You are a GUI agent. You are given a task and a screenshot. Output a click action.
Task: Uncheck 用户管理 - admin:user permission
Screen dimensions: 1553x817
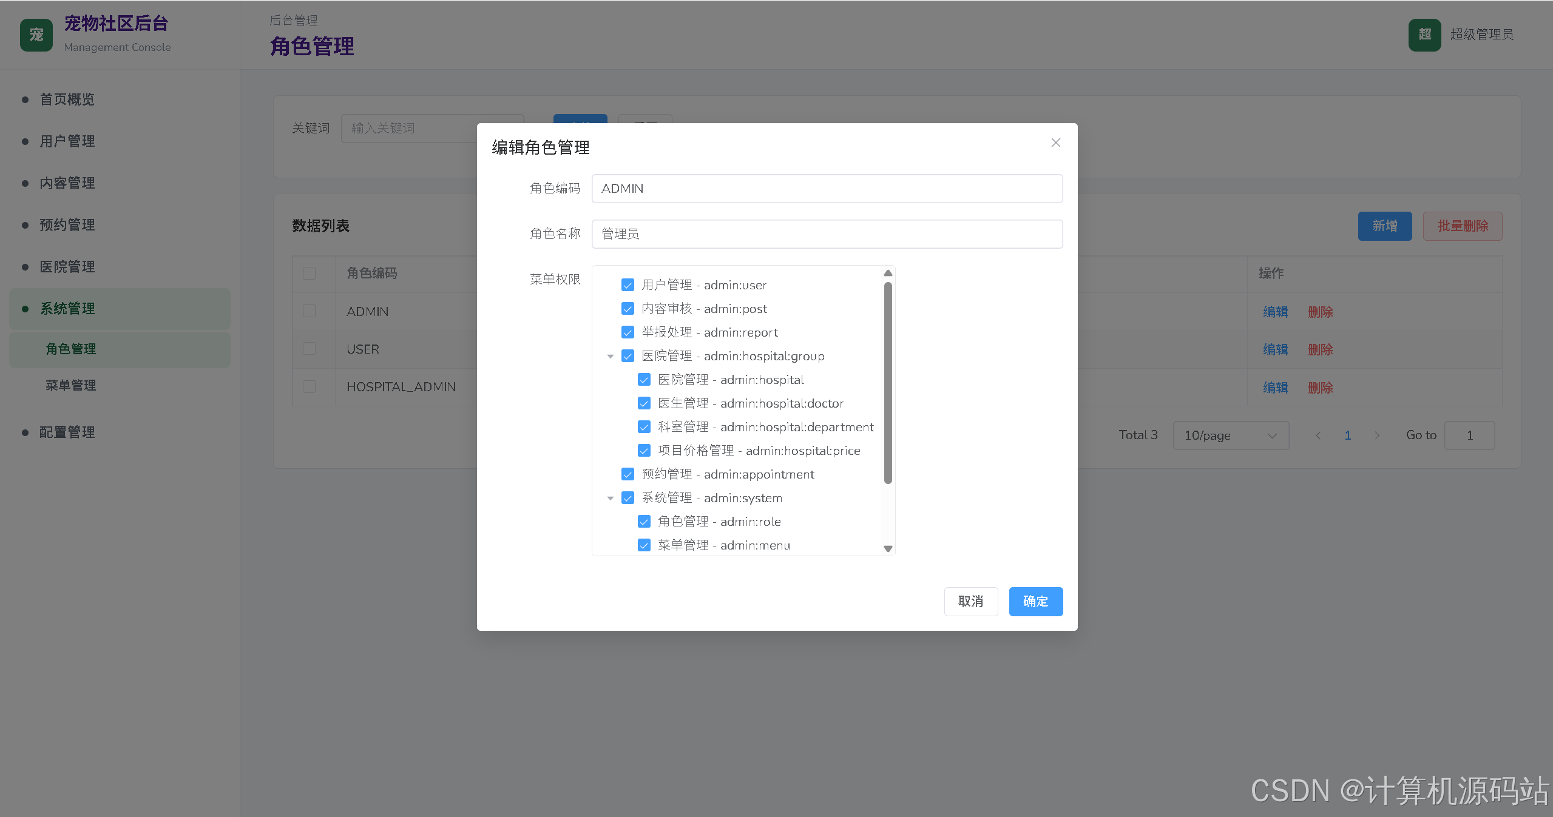pyautogui.click(x=628, y=285)
